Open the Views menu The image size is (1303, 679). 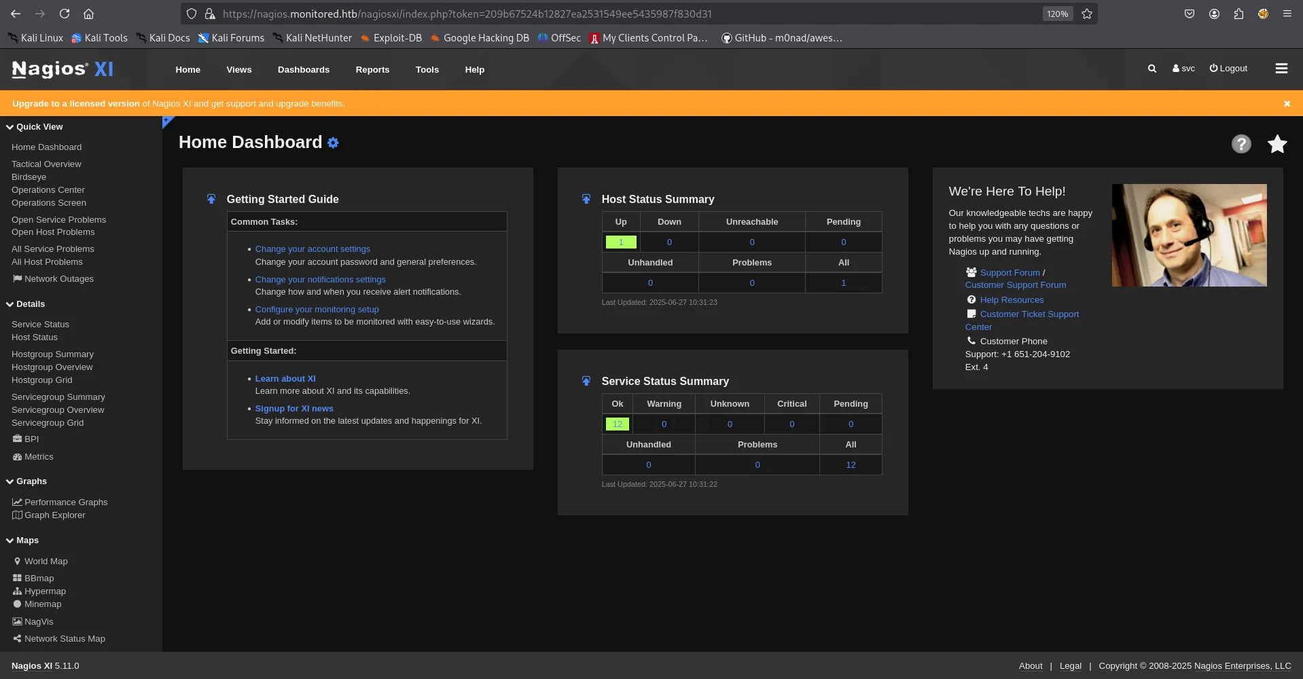click(x=239, y=69)
